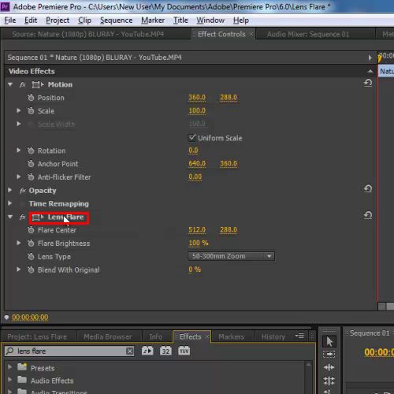Toggle the Lens Flare fx switch

(x=23, y=217)
